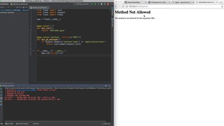
Task: Close the listening_to_github.py editor tab
Action: (x=48, y=7)
